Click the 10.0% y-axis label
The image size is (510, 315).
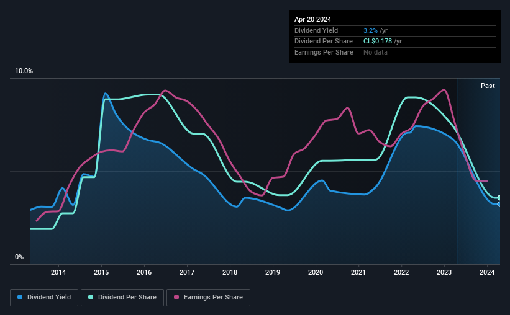tap(24, 71)
